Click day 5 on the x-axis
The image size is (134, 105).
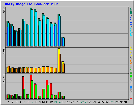(24, 102)
